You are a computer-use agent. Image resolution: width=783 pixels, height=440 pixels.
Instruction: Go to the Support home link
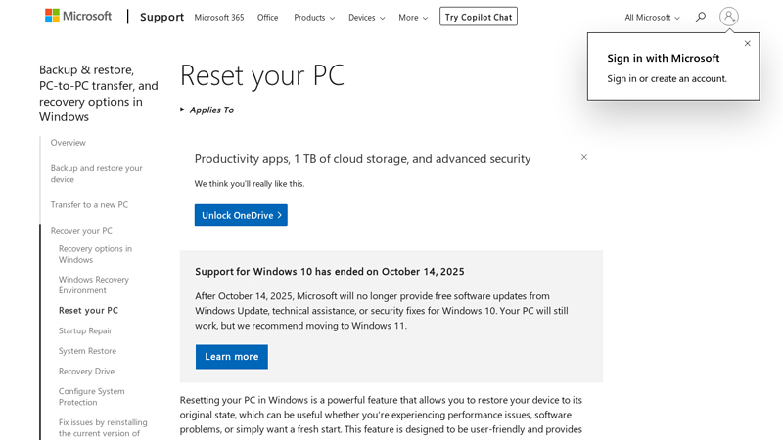click(161, 17)
